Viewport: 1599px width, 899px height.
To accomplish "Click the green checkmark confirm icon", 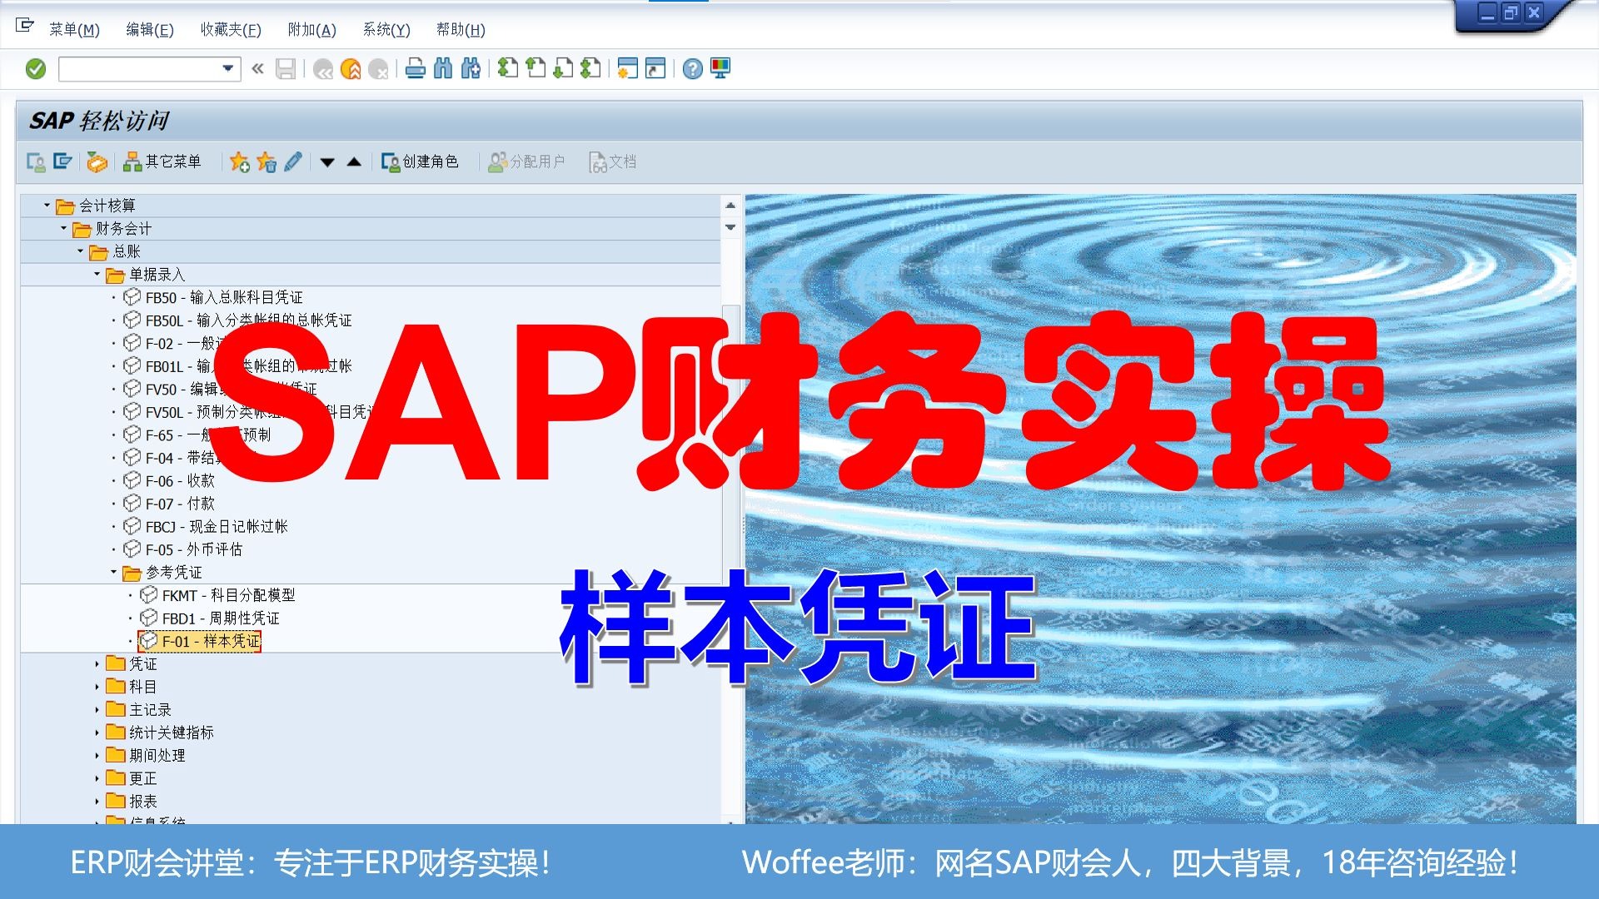I will [35, 68].
